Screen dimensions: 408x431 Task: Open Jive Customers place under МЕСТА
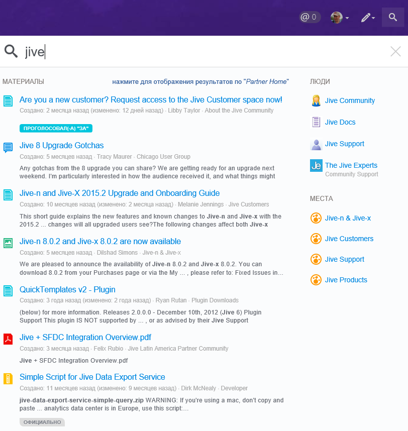[x=349, y=239]
